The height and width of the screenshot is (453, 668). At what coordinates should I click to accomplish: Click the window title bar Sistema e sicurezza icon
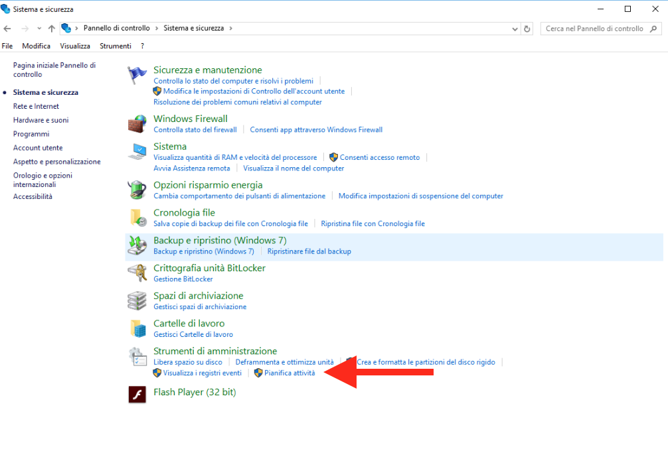(x=5, y=9)
